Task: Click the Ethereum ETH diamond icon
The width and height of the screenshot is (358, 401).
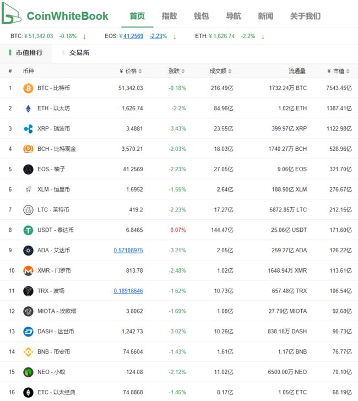Action: coord(28,109)
